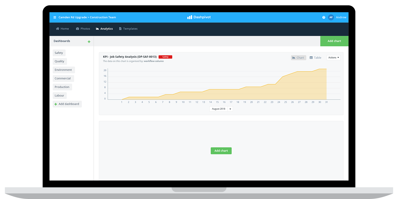Viewport: 398px width, 199px height.
Task: Click the plus icon in Add dashboard
Action: point(56,104)
